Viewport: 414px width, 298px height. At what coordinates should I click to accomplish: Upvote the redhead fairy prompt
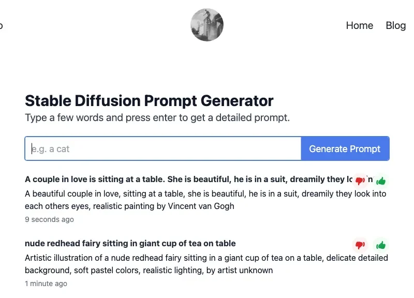click(381, 245)
